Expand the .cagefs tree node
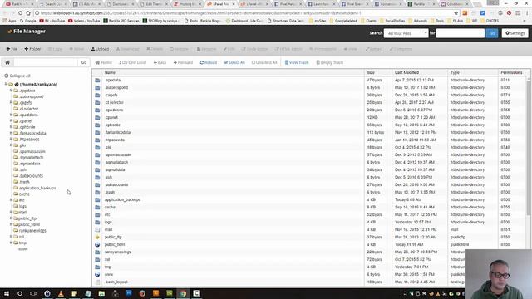The image size is (532, 299). 11,102
